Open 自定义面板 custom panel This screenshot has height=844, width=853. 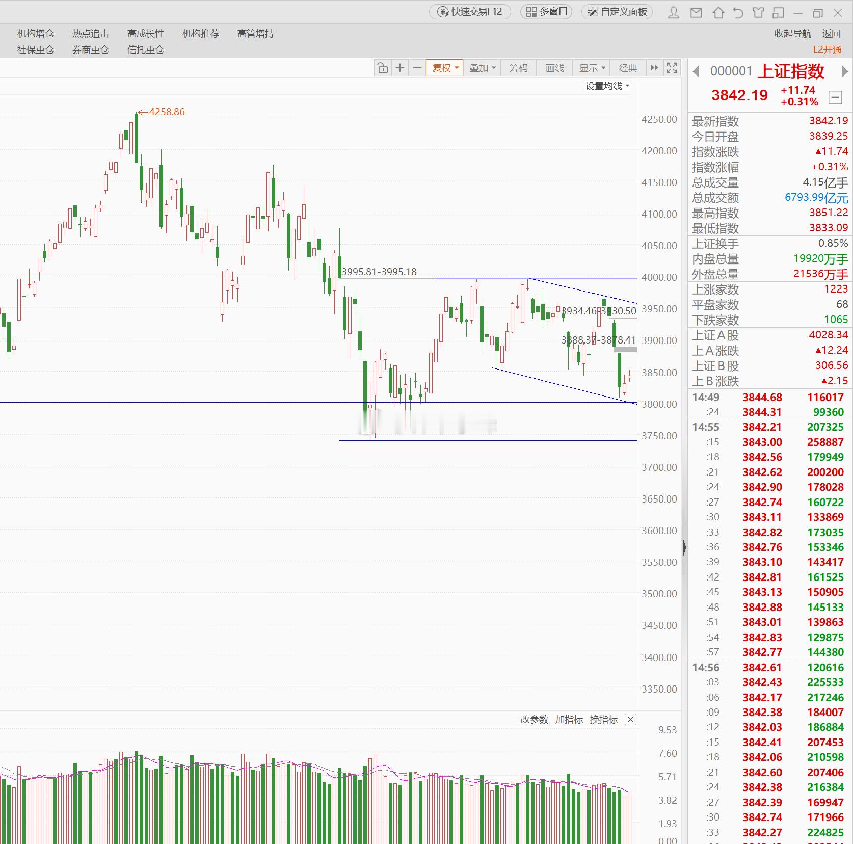pos(617,12)
